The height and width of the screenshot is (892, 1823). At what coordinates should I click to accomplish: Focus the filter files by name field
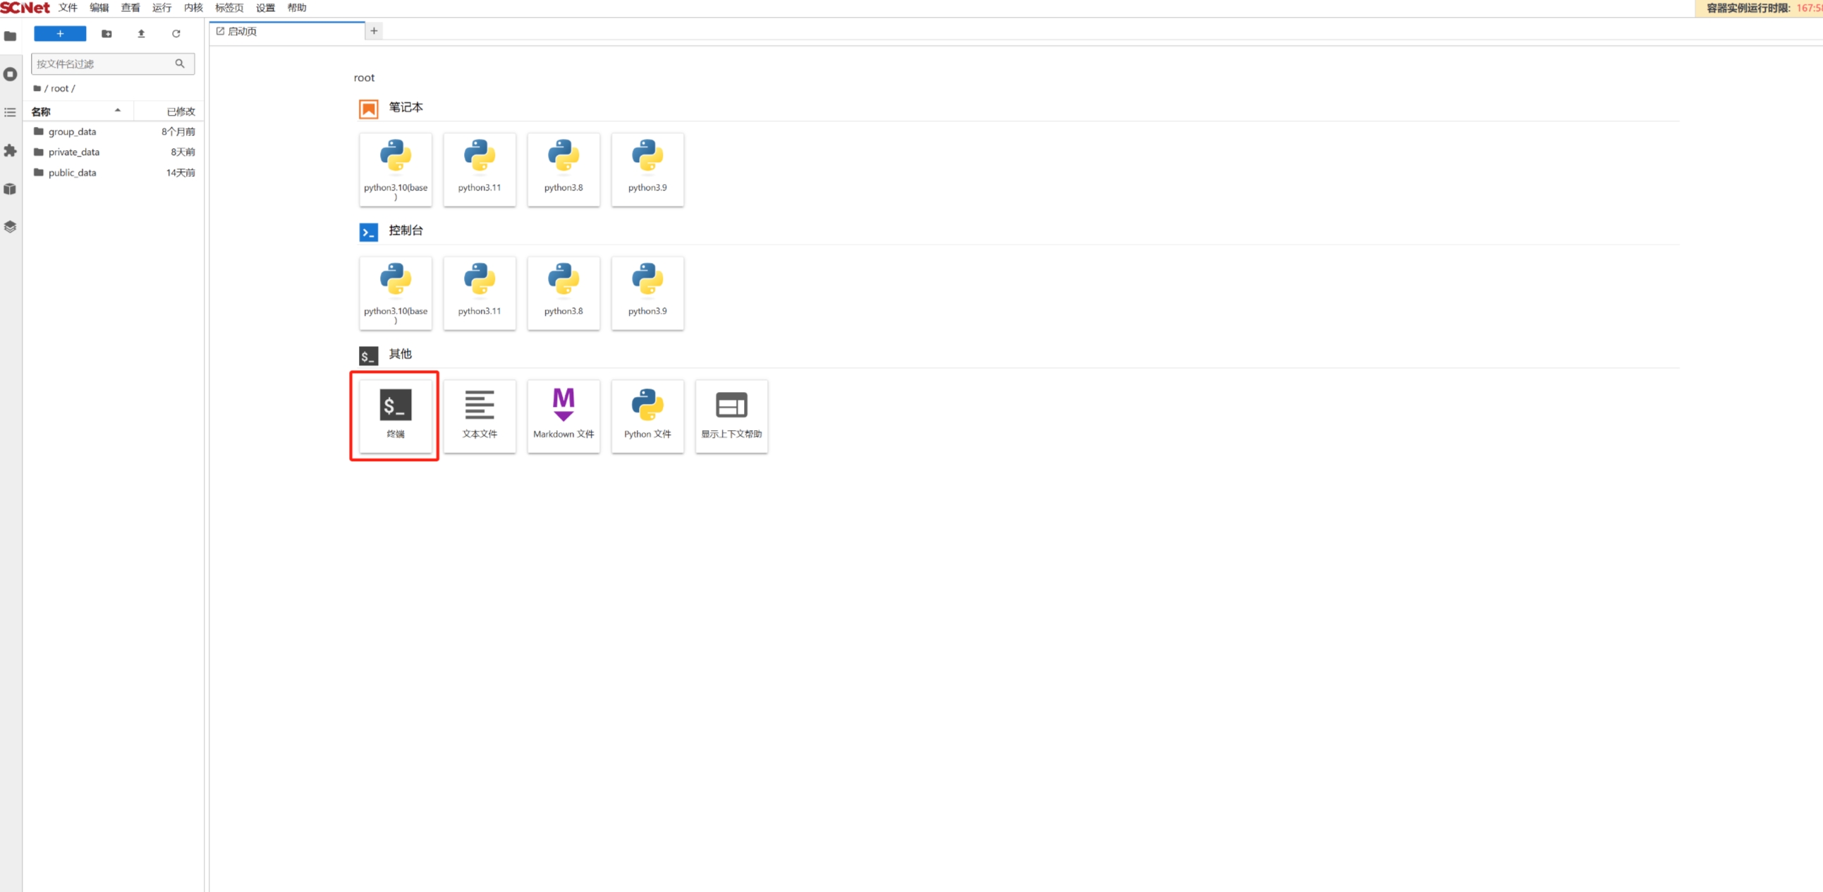(103, 63)
